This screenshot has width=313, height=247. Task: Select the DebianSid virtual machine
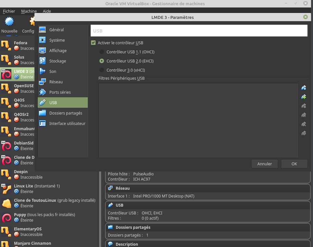click(x=17, y=146)
